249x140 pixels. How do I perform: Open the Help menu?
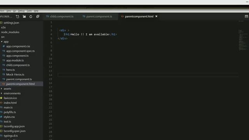point(36,11)
